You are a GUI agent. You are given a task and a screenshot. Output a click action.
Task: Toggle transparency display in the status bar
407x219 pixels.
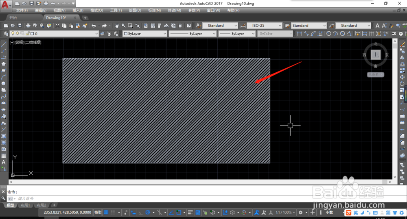(x=198, y=212)
